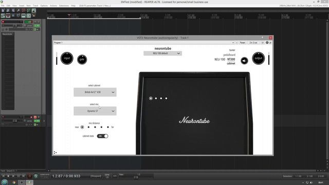The height and width of the screenshot is (185, 329).
Task: Click the transport Record button
Action: pos(30,176)
